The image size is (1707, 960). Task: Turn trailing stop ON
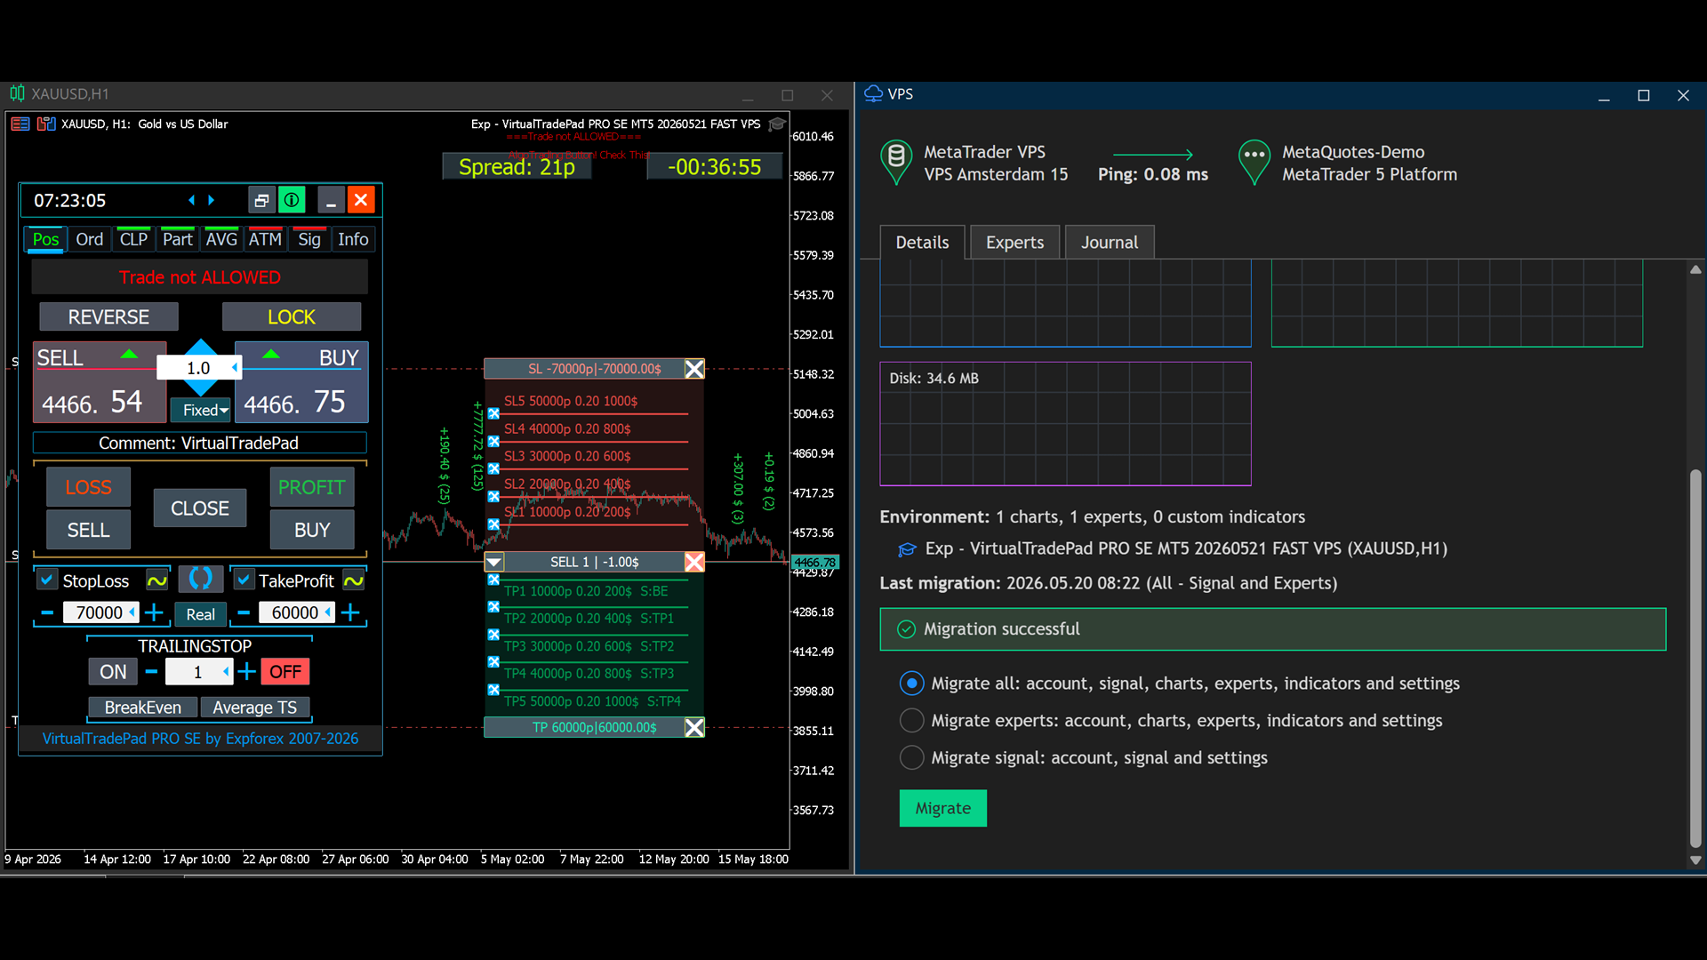(x=113, y=672)
